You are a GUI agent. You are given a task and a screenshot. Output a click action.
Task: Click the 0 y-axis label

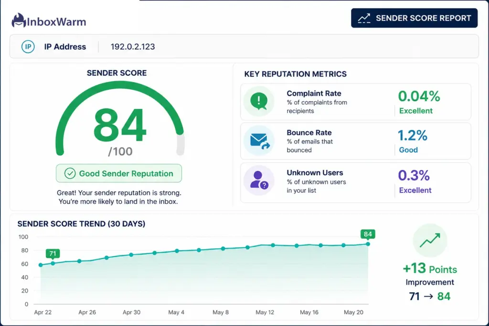(x=26, y=304)
